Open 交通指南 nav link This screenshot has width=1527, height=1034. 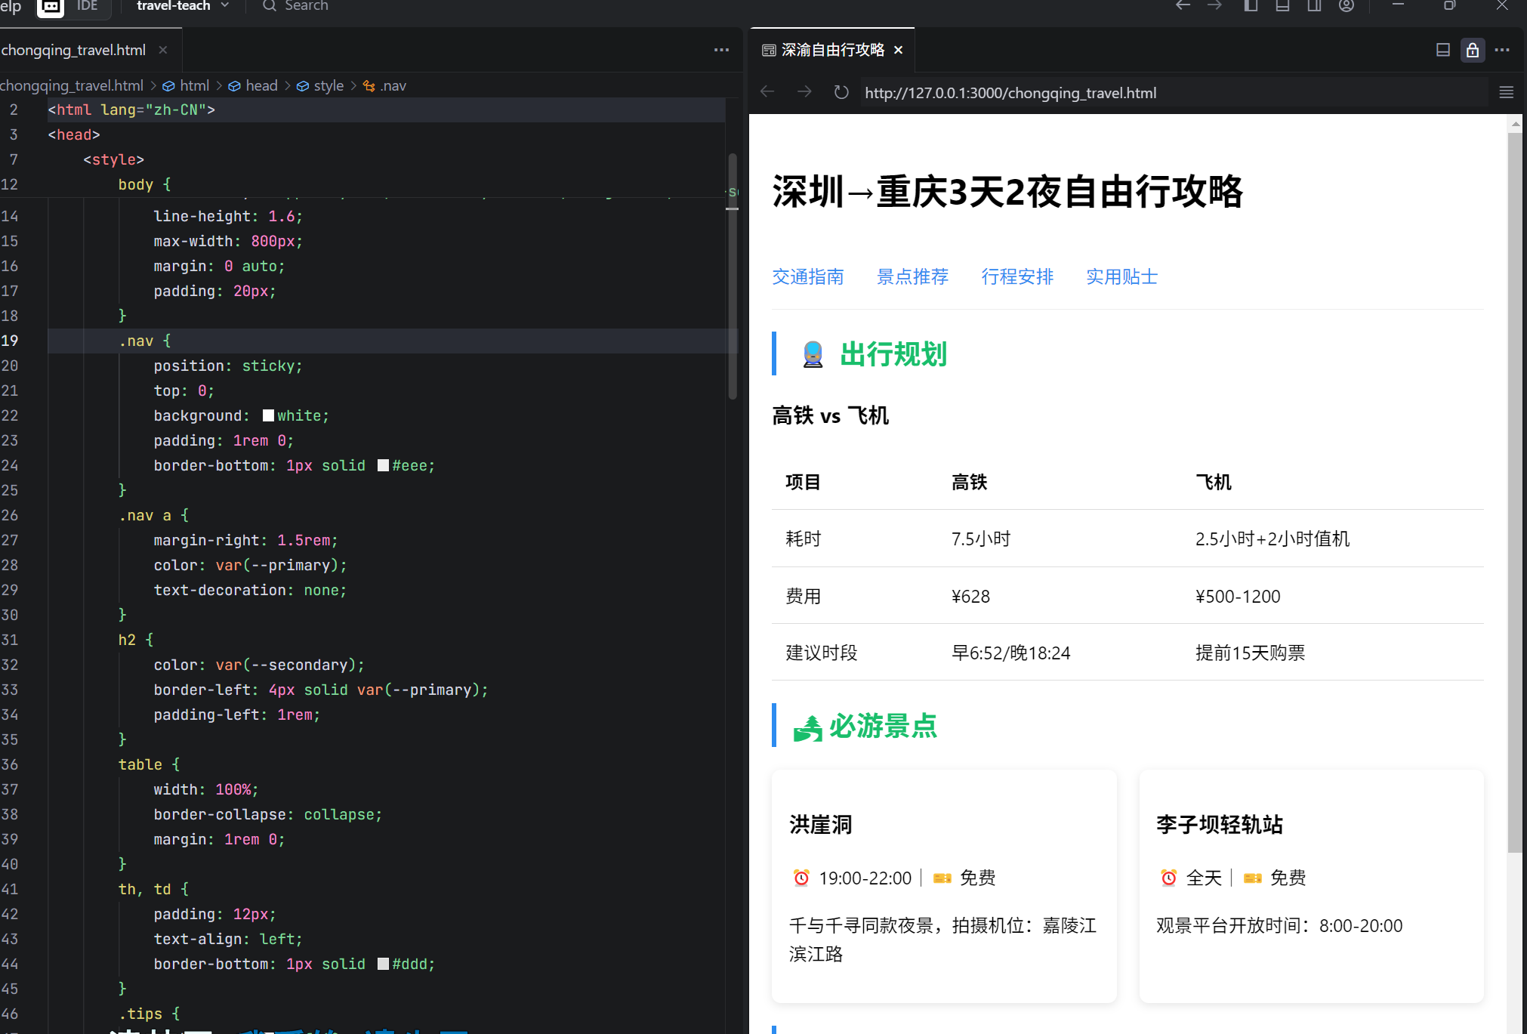pyautogui.click(x=807, y=276)
